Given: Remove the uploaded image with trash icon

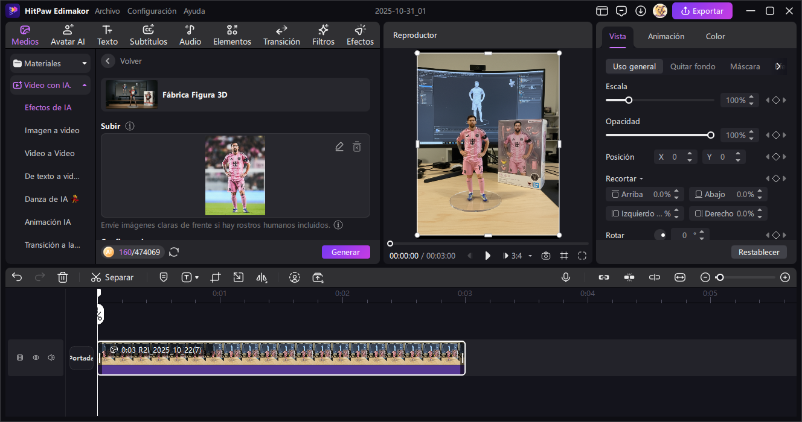Looking at the screenshot, I should coord(357,146).
